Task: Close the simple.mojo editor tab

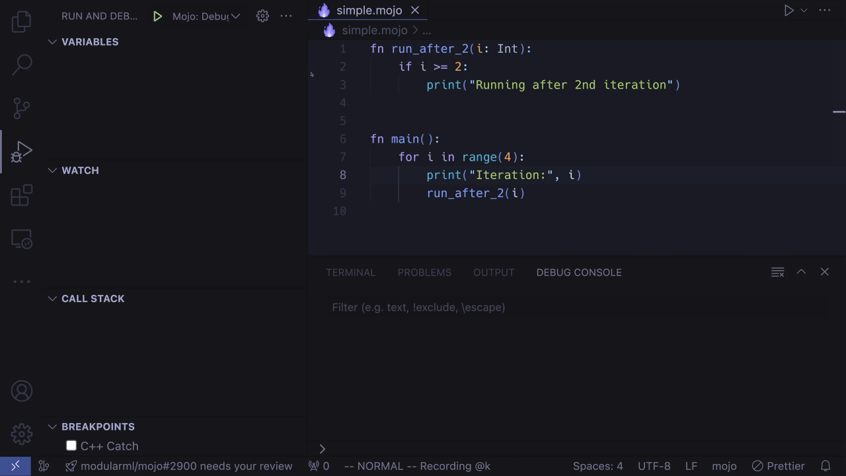Action: point(414,11)
